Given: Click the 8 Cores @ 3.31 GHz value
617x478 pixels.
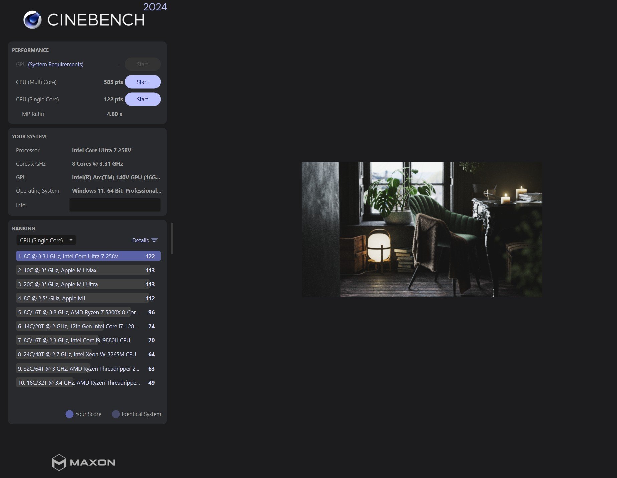Looking at the screenshot, I should [x=97, y=164].
